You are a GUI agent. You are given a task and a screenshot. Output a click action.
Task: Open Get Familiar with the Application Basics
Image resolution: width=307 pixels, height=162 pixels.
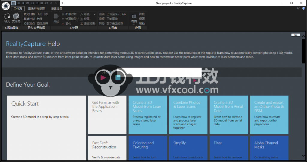(107, 115)
